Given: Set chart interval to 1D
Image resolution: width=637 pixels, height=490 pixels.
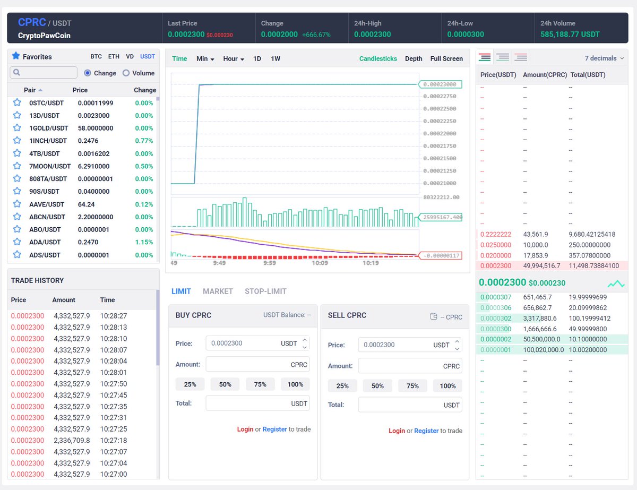Looking at the screenshot, I should (257, 59).
